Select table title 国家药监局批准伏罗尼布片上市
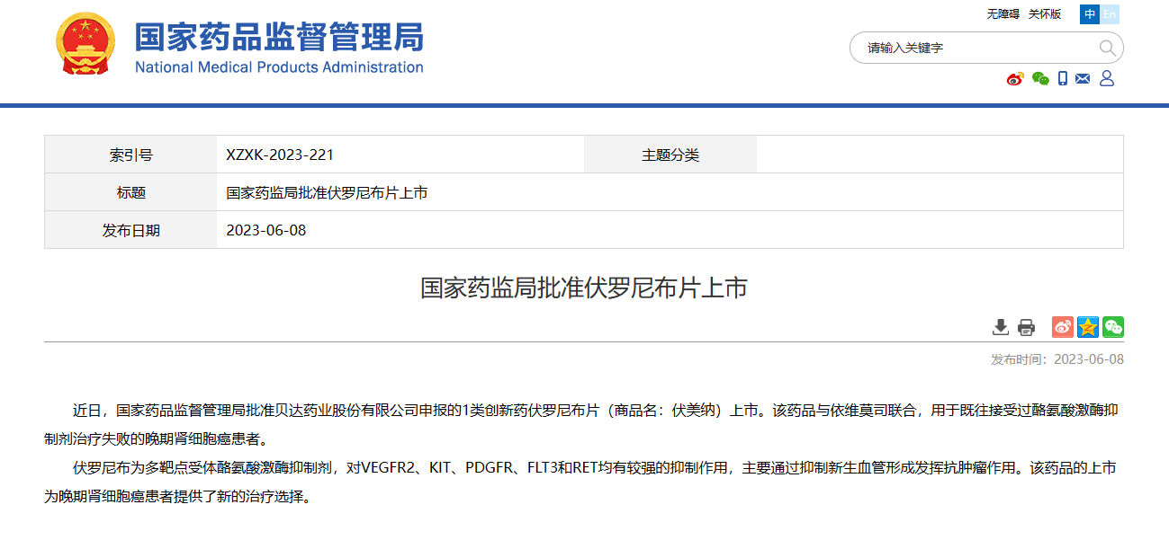Viewport: 1169px width, 540px height. click(327, 192)
